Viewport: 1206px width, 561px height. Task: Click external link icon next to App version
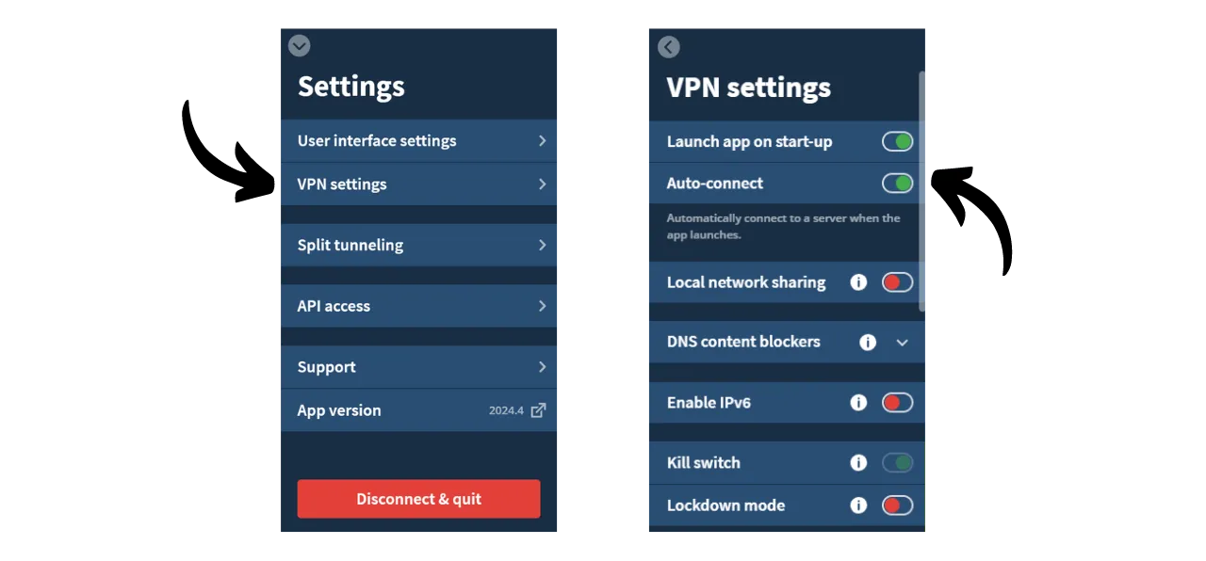coord(538,410)
